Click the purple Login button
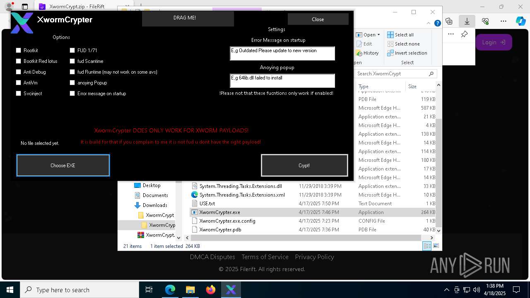The width and height of the screenshot is (530, 298). (494, 42)
